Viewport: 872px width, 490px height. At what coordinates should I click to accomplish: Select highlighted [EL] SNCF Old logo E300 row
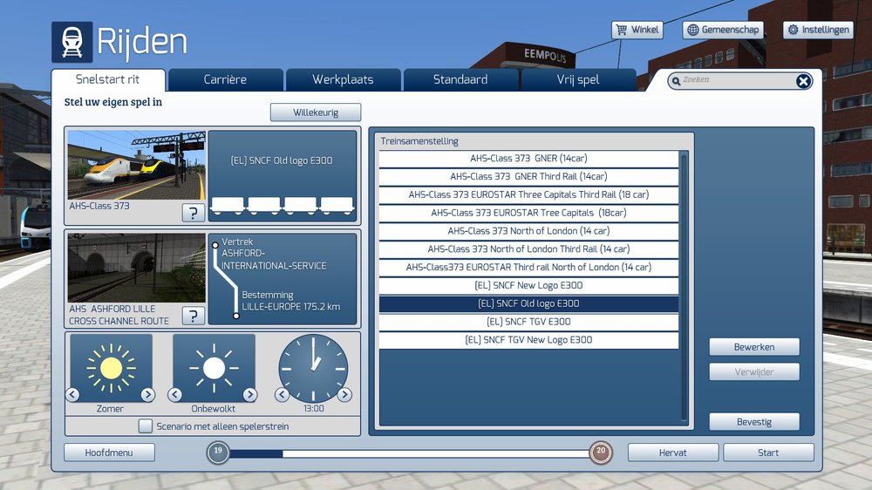coord(528,303)
